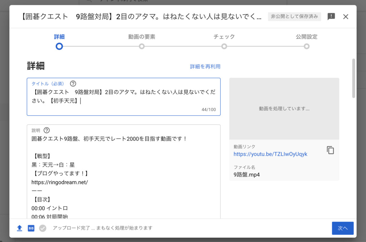Image resolution: width=366 pixels, height=242 pixels.
Task: Go to the 動画の要素 step tab
Action: point(142,36)
